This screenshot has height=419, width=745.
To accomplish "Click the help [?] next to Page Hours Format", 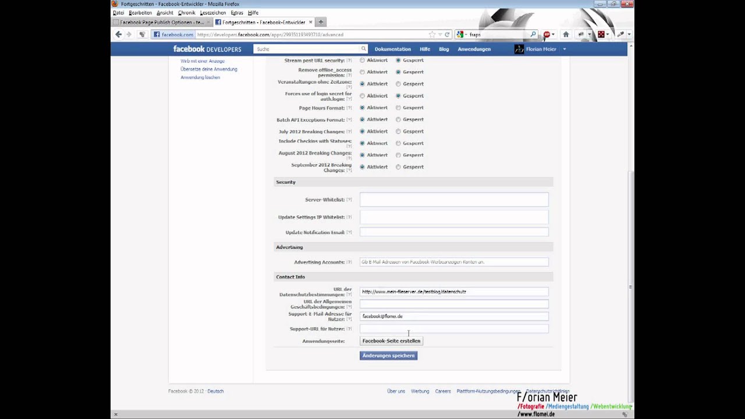I will 349,108.
